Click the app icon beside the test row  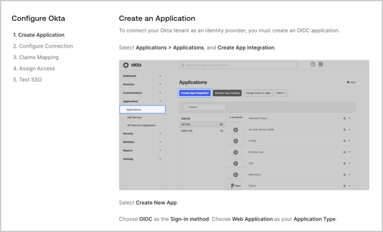(x=236, y=164)
